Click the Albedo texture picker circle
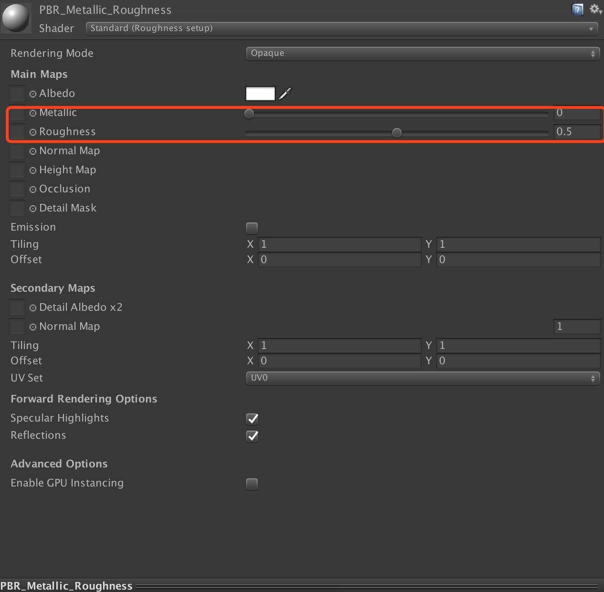The height and width of the screenshot is (592, 604). click(x=33, y=94)
